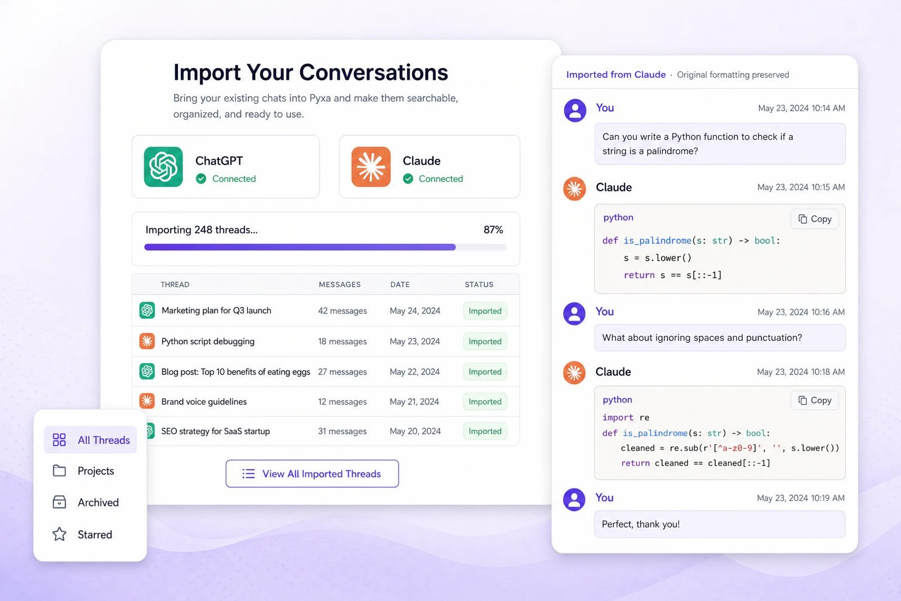Click list icon in View All Imported Threads
Image resolution: width=901 pixels, height=601 pixels.
248,474
